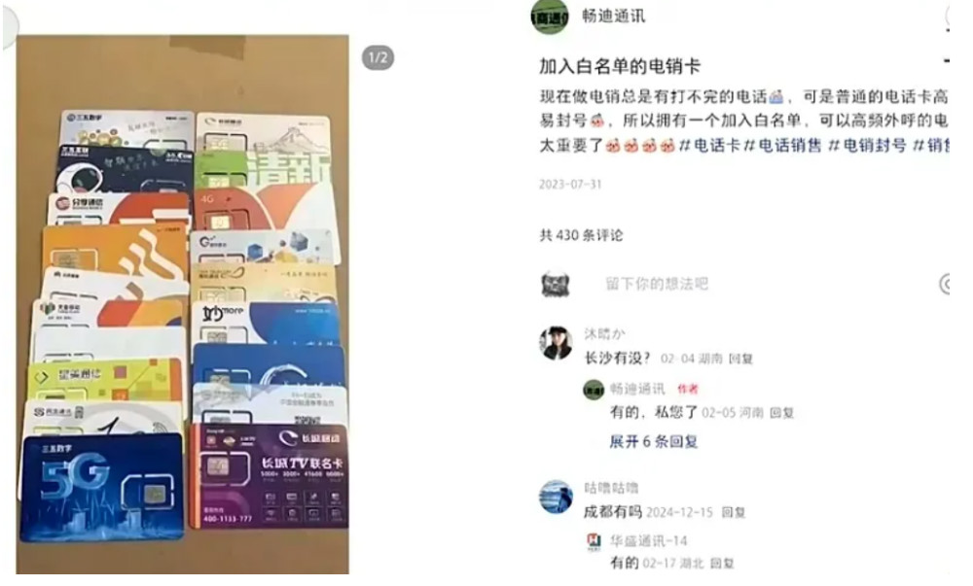Open your own avatar beside comment box
Screen dimensions: 973x586
[x=556, y=284]
